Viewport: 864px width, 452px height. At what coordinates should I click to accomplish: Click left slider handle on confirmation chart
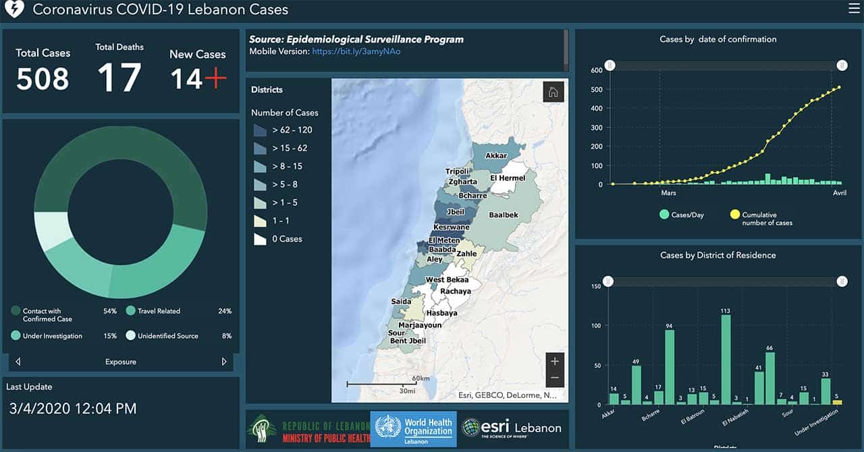point(610,65)
